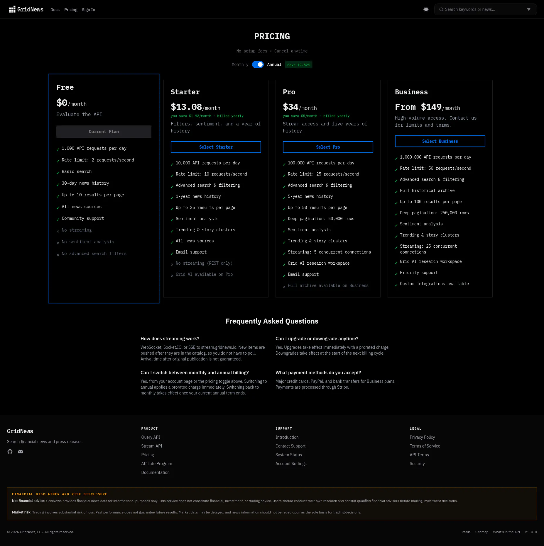Viewport: 544px width, 546px height.
Task: Open What's in the API link
Action: click(x=506, y=532)
